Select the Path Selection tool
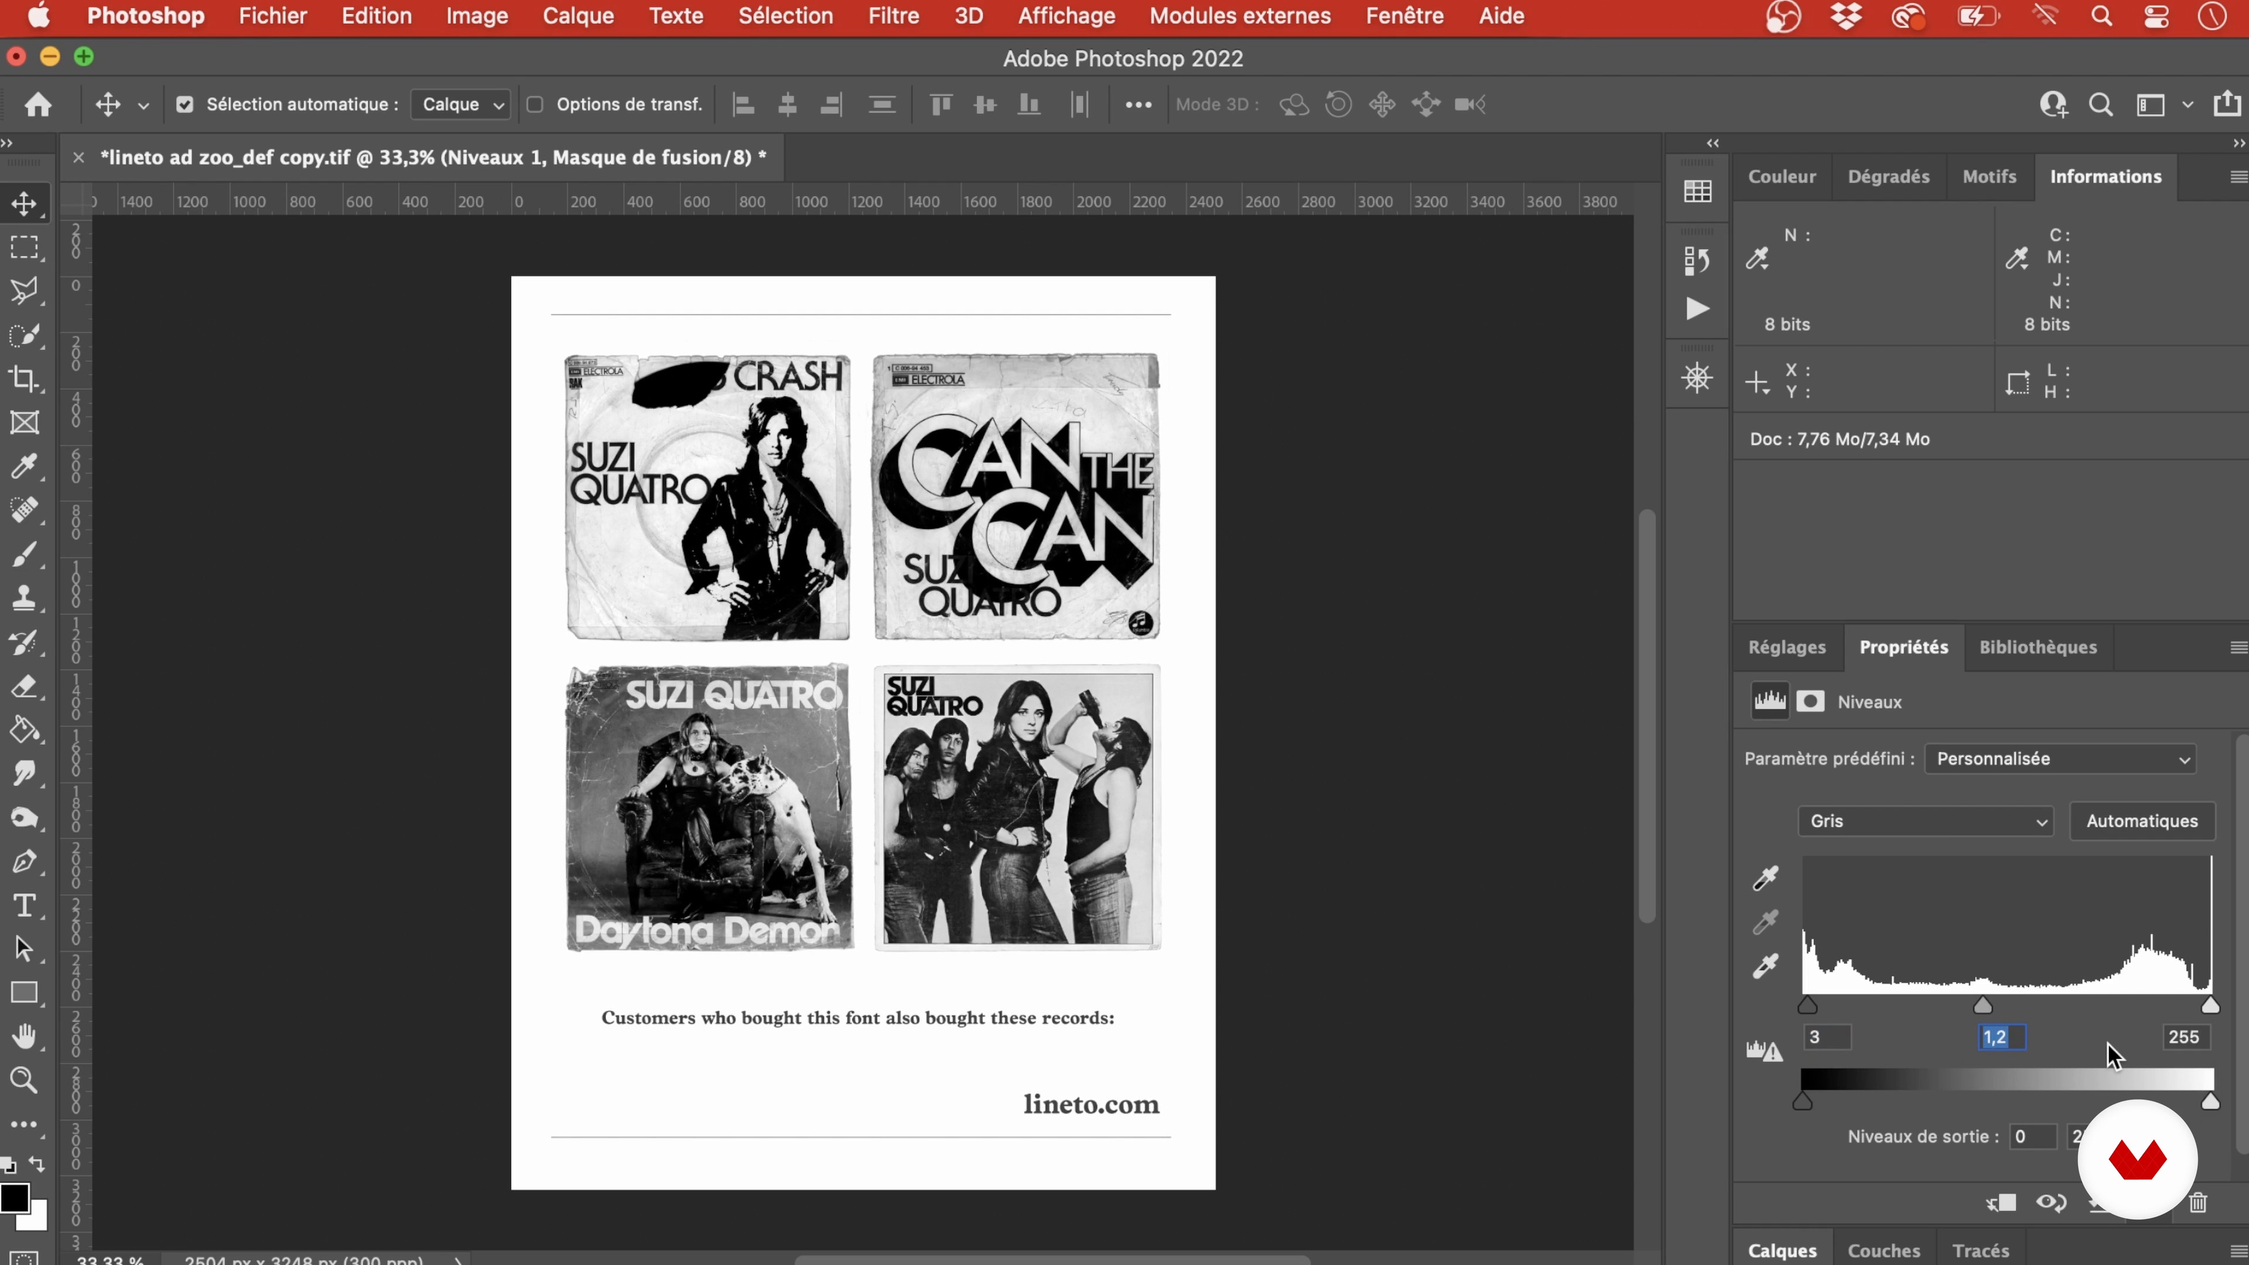Viewport: 2249px width, 1265px height. pyautogui.click(x=25, y=950)
